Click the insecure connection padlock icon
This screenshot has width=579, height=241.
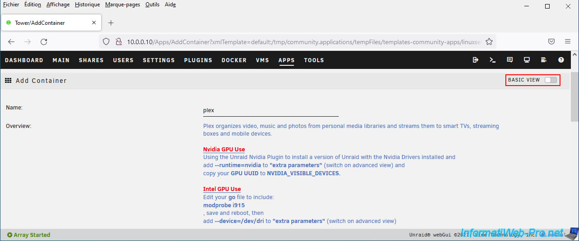(x=118, y=41)
